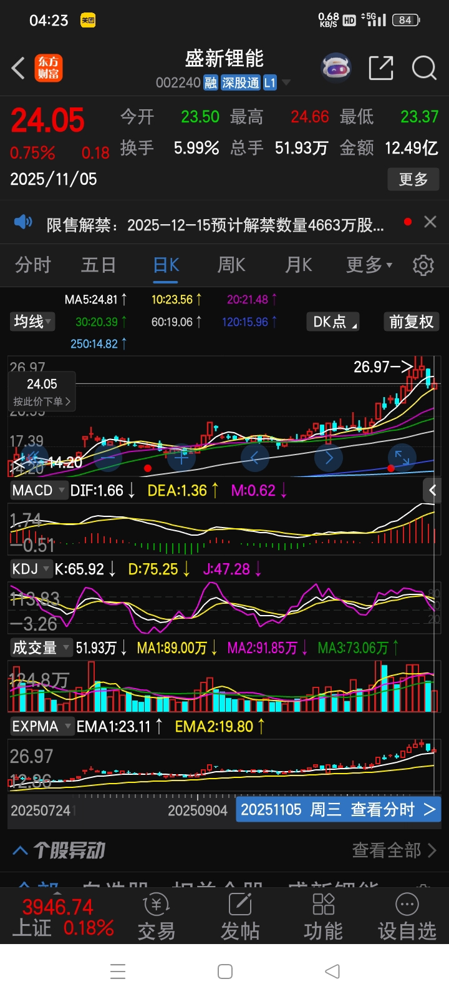Tap the 美团 notification icon in status bar
Image resolution: width=449 pixels, height=999 pixels.
88,20
